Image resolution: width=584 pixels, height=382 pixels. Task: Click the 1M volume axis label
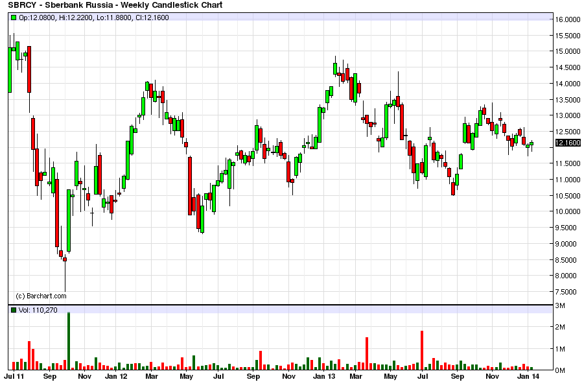pyautogui.click(x=560, y=349)
